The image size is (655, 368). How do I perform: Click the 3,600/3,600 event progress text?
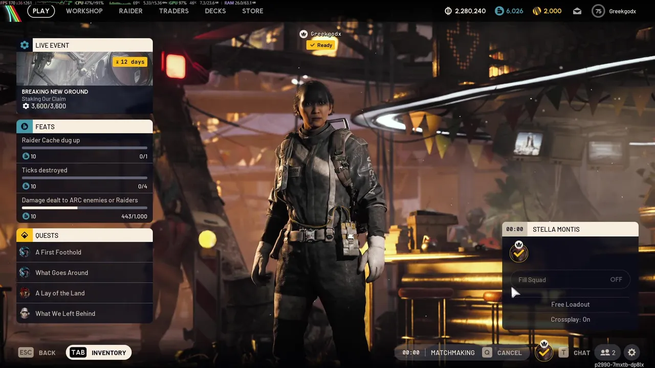(x=49, y=106)
